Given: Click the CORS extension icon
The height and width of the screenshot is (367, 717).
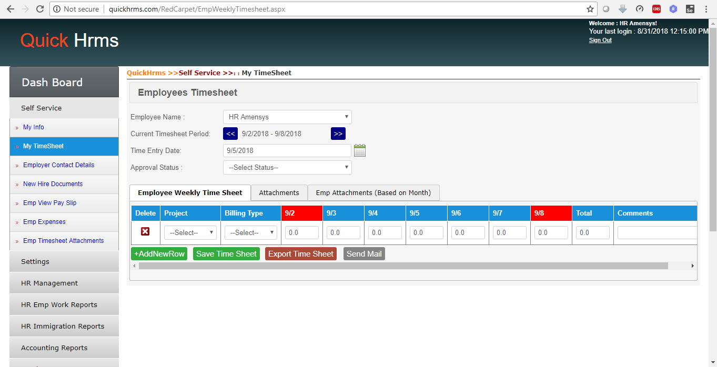Looking at the screenshot, I should tap(657, 9).
